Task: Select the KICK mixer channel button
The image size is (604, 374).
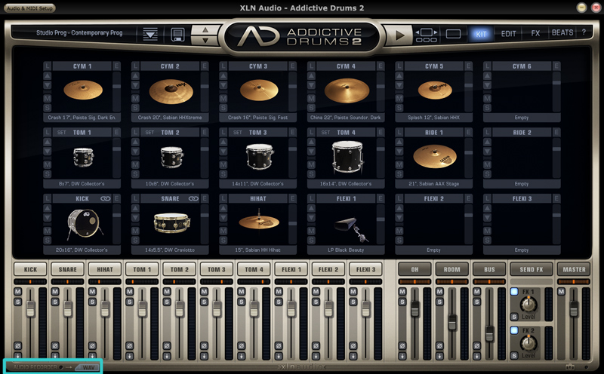Action: pos(30,269)
